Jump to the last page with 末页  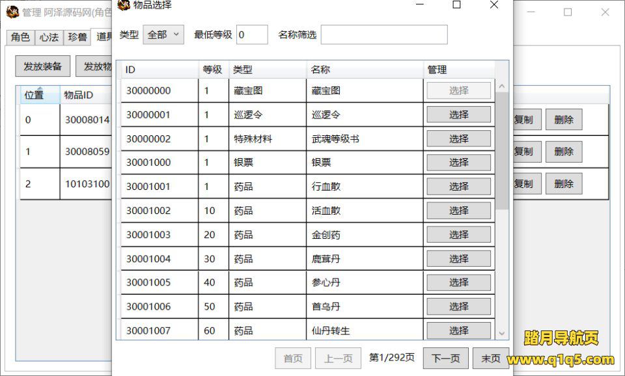point(490,358)
